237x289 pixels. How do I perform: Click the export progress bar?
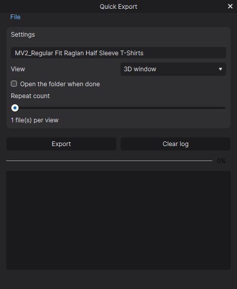109,160
